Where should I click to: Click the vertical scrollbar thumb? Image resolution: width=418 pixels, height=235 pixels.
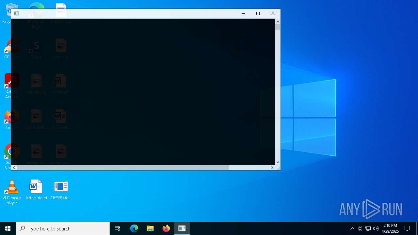click(x=278, y=27)
